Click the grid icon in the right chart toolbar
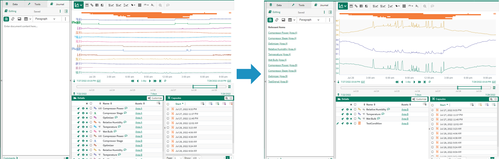Image resolution: width=503 pixels, height=159 pixels. point(404,6)
